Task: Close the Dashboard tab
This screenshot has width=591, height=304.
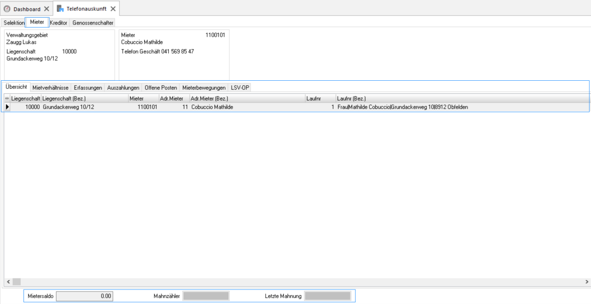Action: 47,9
